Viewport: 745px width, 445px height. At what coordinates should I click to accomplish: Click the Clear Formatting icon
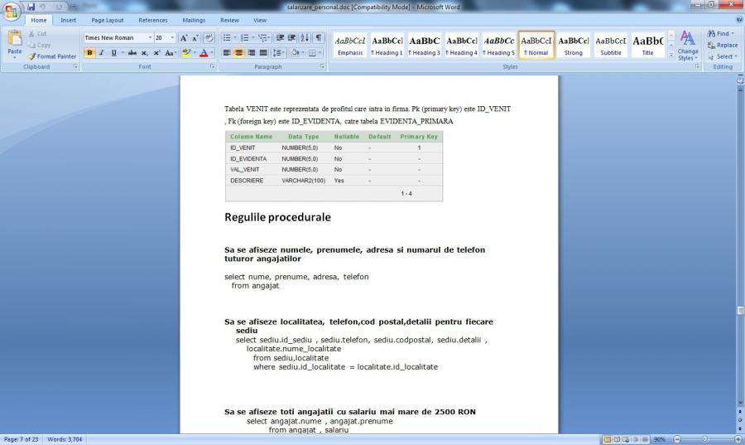(208, 38)
